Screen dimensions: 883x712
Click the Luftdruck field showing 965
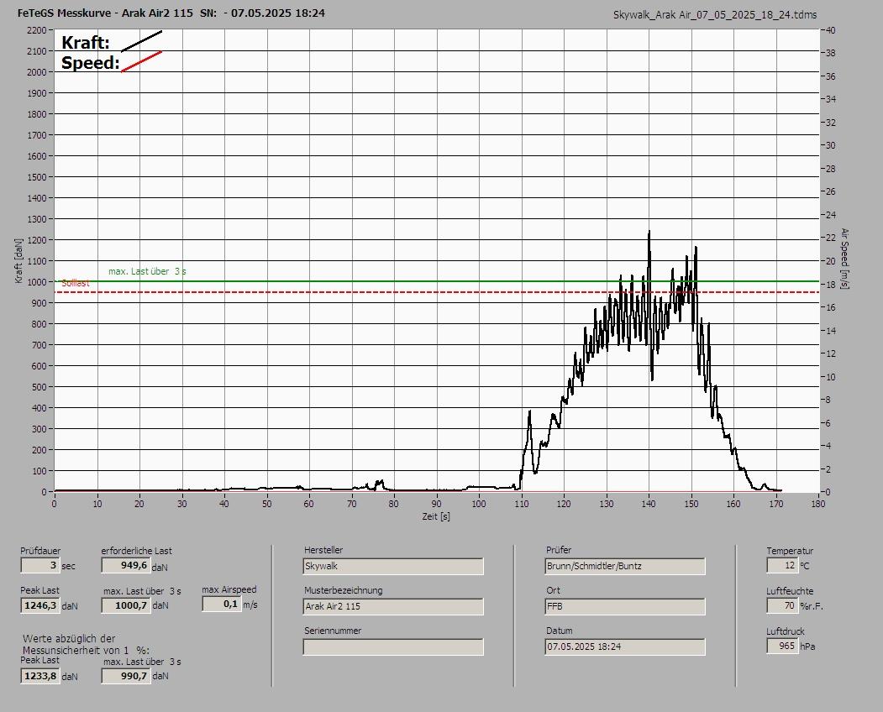click(x=782, y=646)
